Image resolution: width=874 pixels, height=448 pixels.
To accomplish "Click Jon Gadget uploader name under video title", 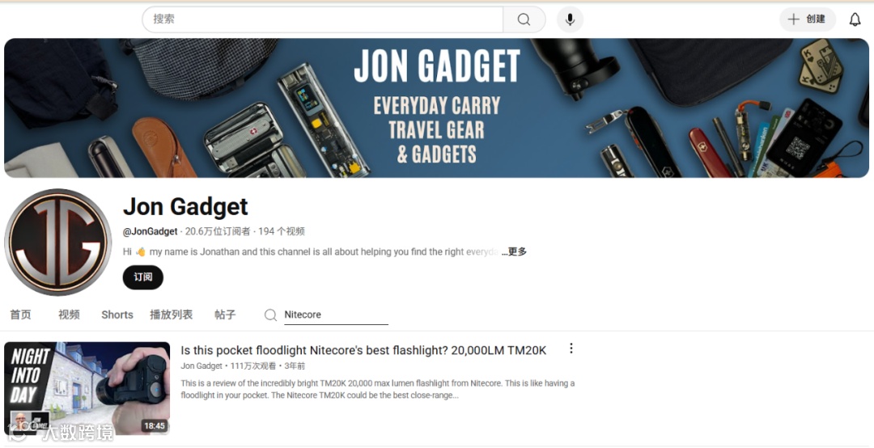I will pos(202,366).
